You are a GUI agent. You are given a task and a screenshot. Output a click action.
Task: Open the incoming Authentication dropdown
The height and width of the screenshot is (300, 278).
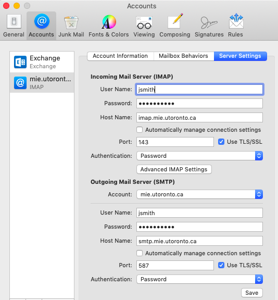(x=199, y=156)
